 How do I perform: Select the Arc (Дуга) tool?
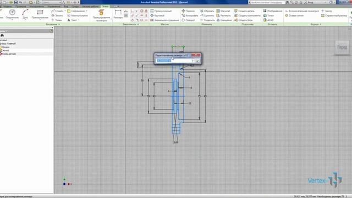[x=25, y=14]
